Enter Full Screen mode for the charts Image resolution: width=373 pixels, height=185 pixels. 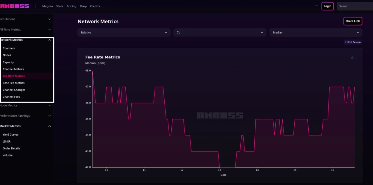click(353, 42)
